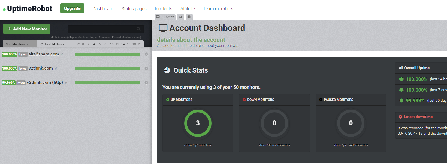Click link icon beside v2think.com (http)
Viewport: 447px width, 164px height.
66,83
